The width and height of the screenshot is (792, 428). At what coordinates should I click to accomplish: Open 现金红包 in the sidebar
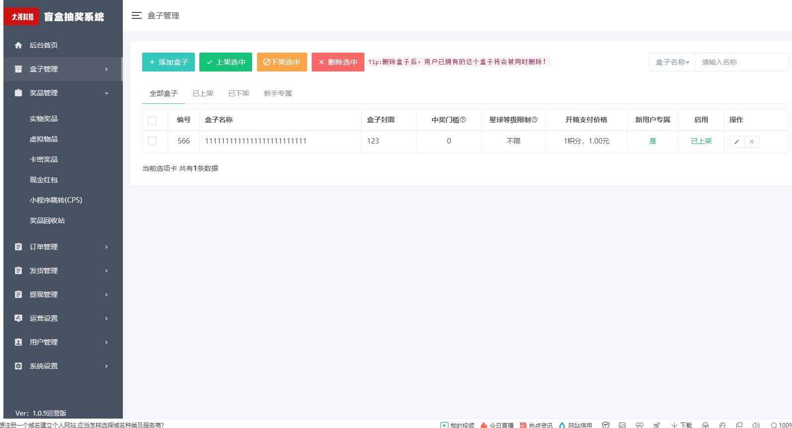(x=44, y=180)
